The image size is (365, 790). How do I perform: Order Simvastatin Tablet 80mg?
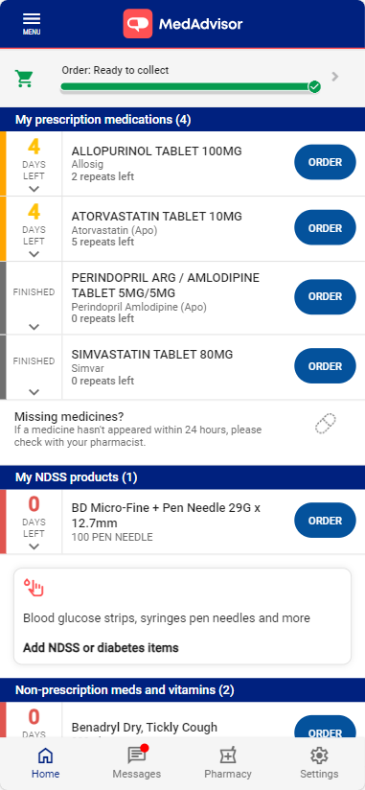pyautogui.click(x=325, y=366)
